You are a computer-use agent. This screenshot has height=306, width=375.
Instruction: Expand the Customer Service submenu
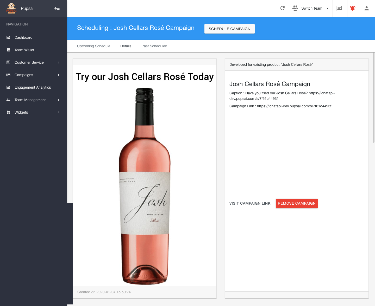[x=59, y=62]
